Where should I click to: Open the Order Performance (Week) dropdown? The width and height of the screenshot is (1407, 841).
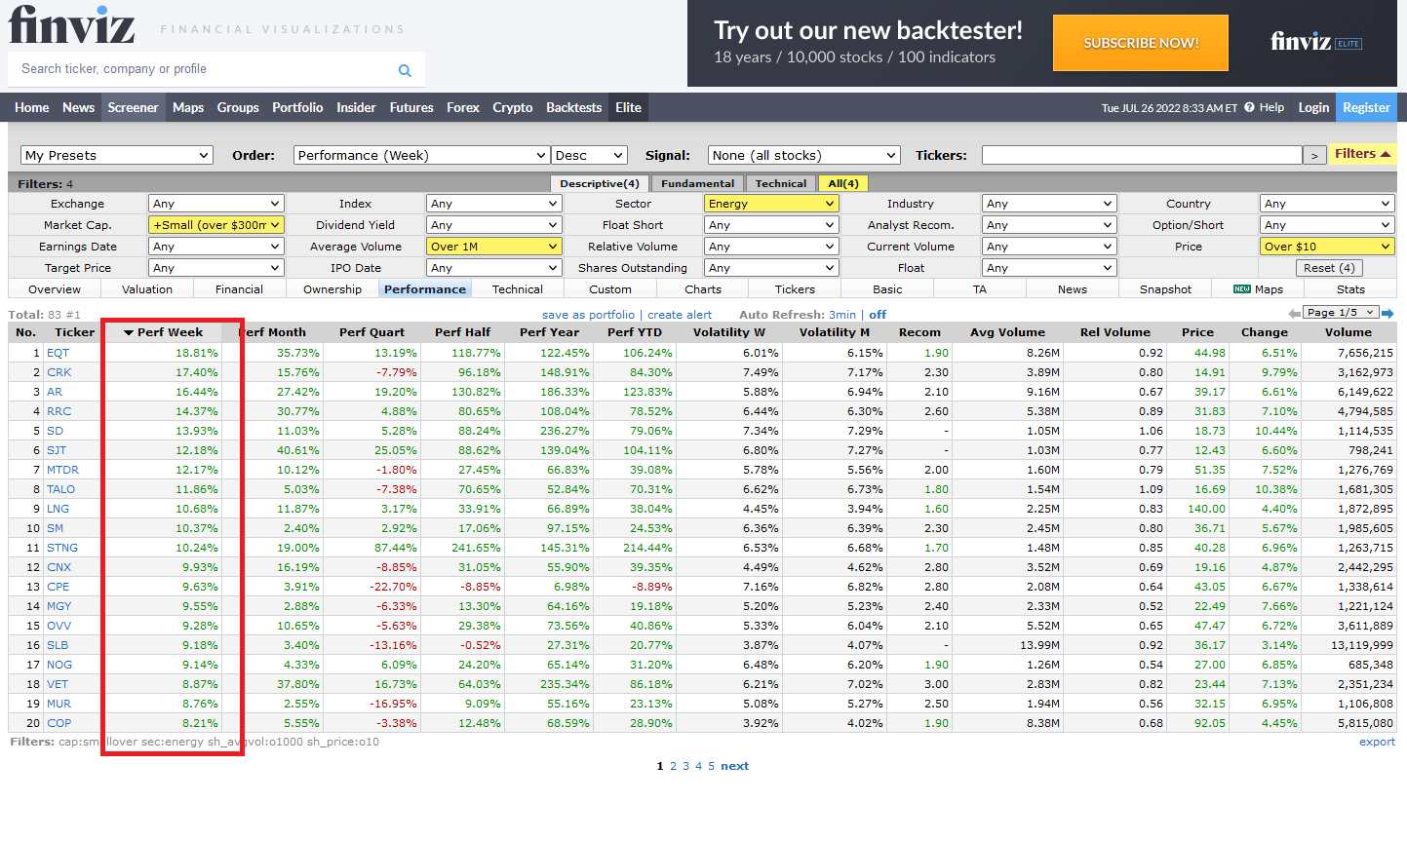coord(421,155)
